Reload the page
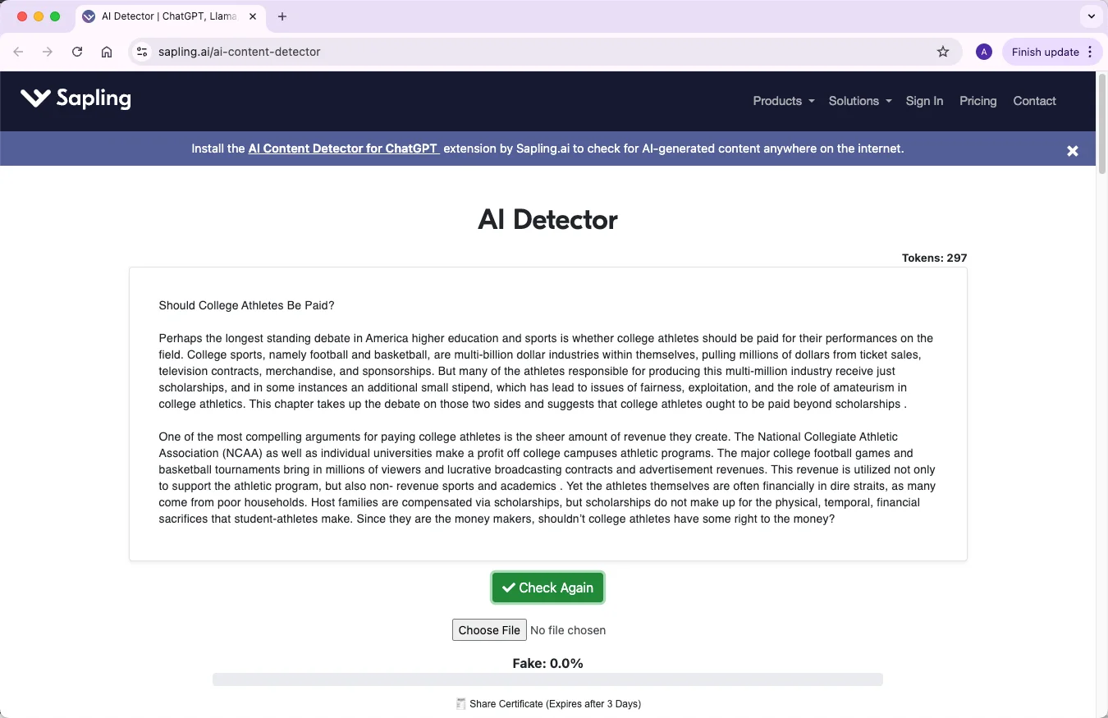Image resolution: width=1108 pixels, height=718 pixels. click(77, 52)
